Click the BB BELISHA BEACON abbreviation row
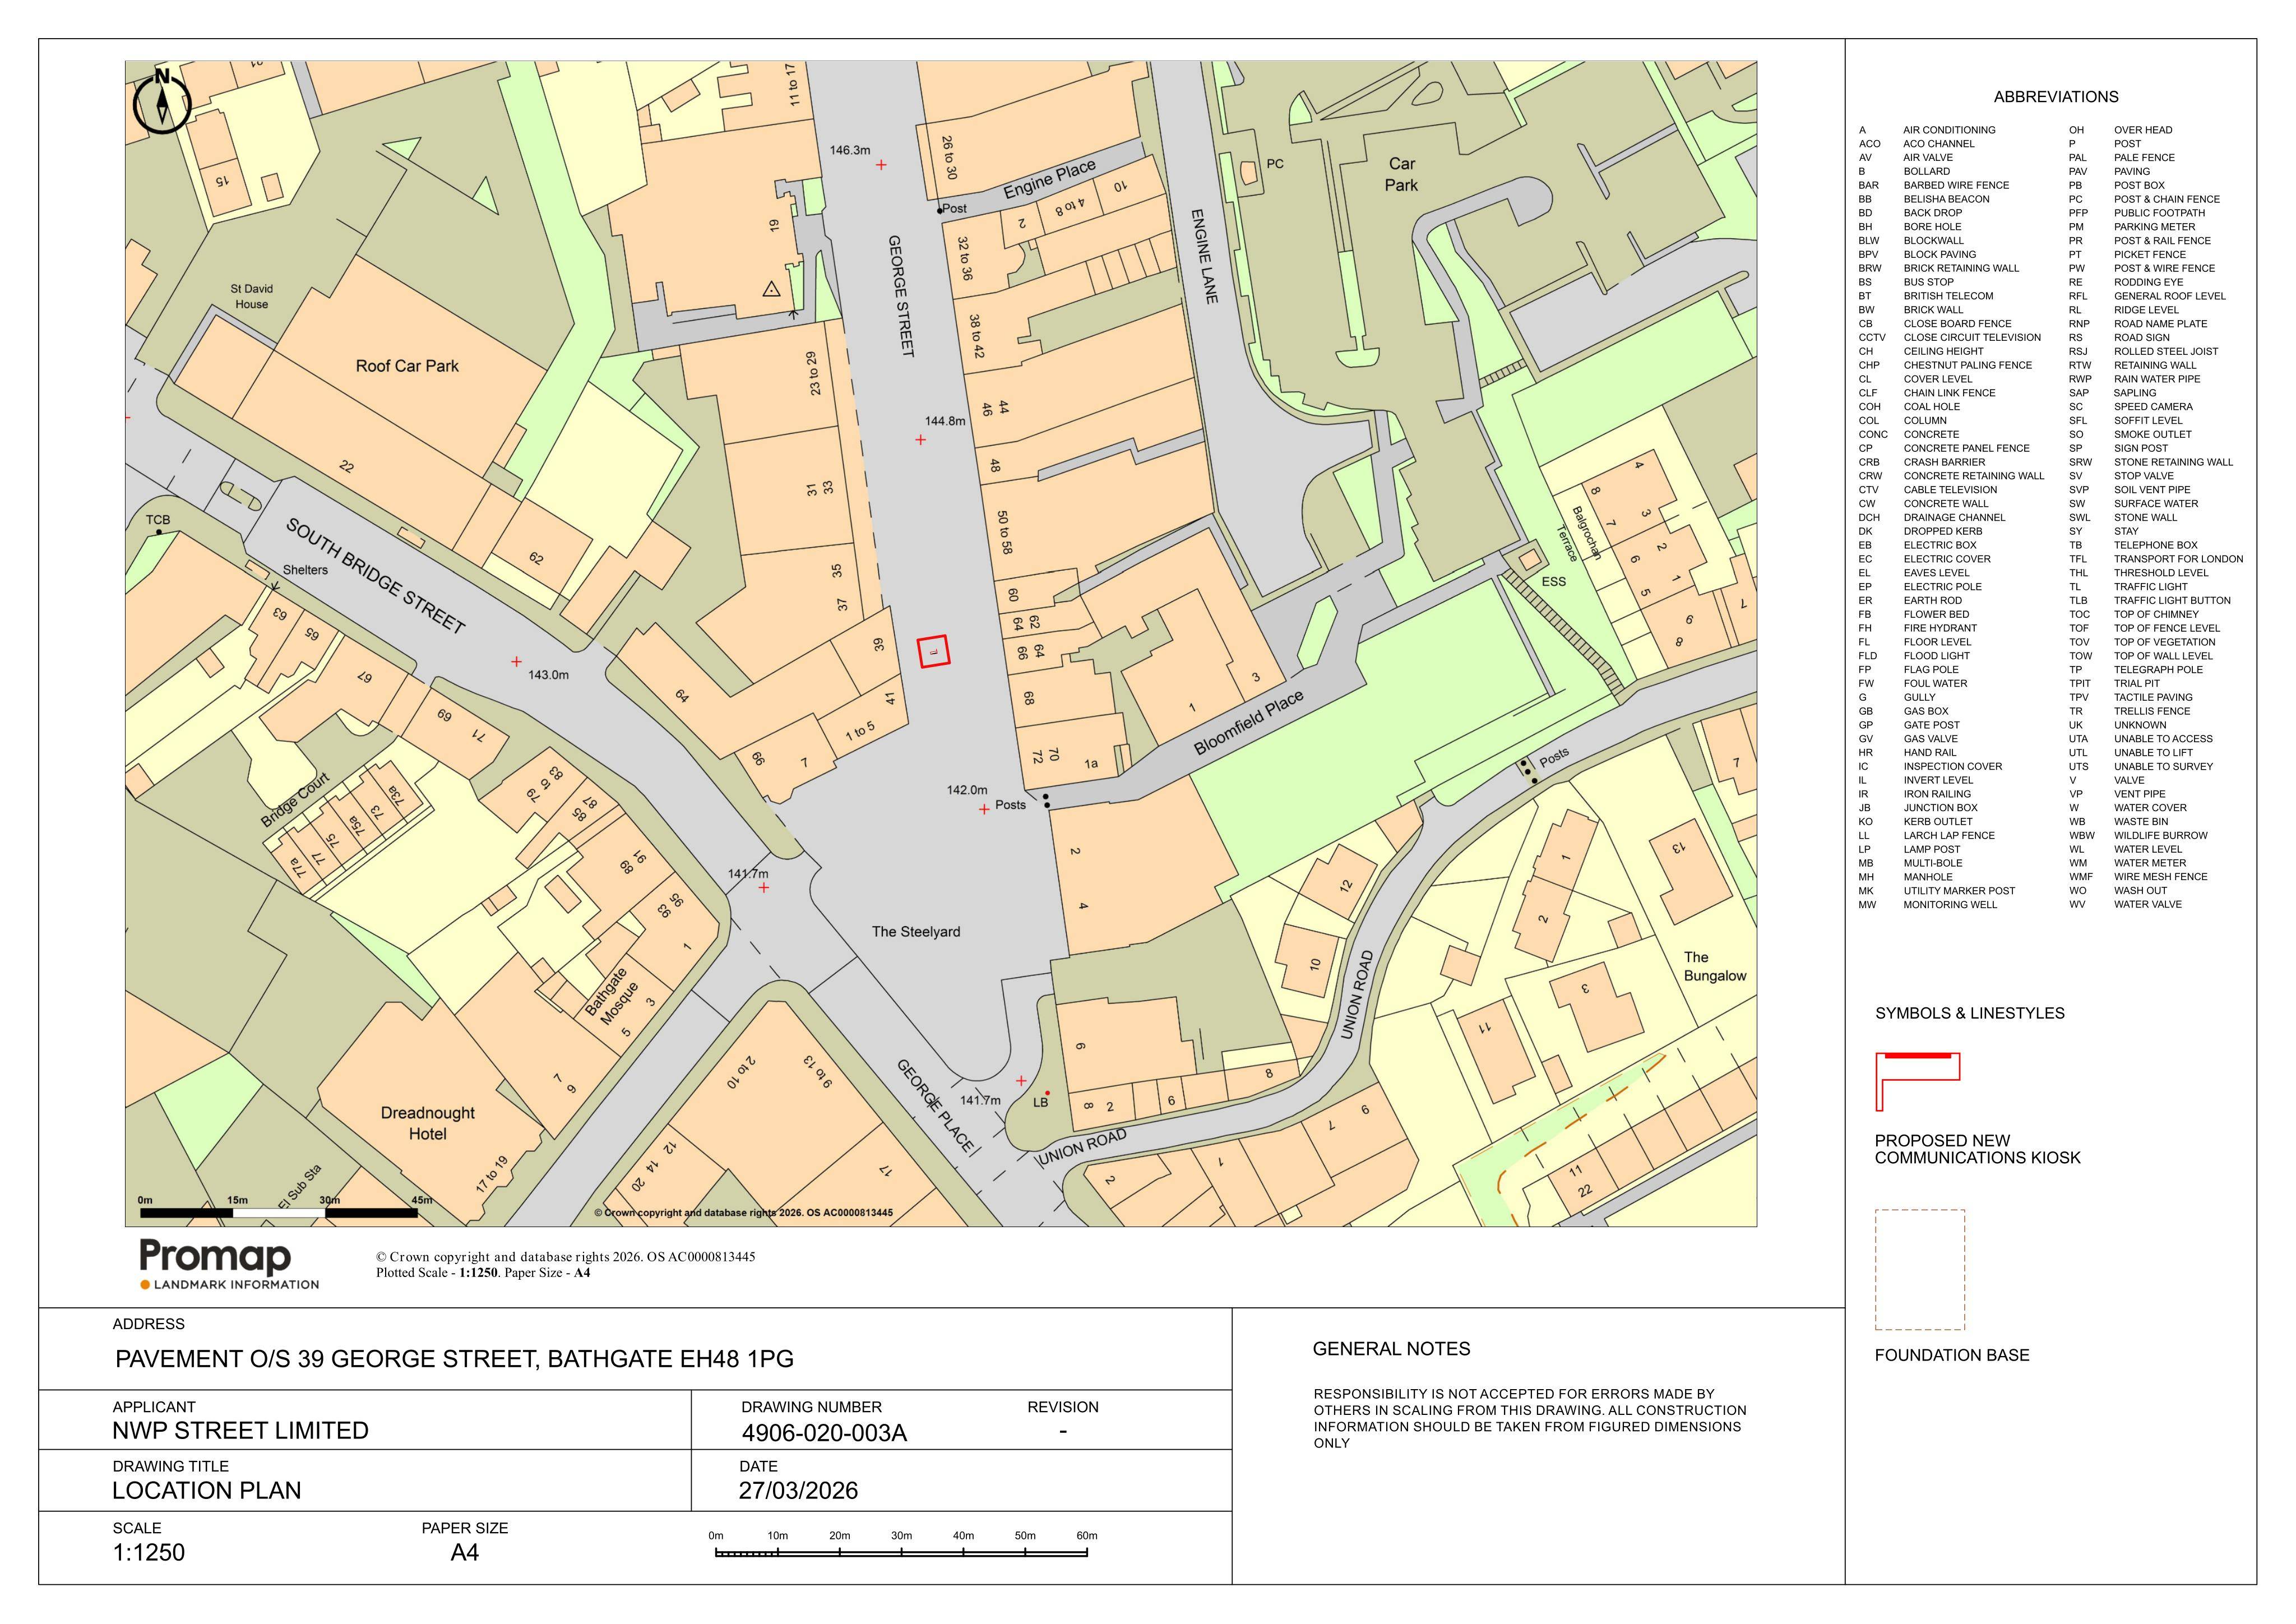Viewport: 2296px width, 1624px height. click(x=1924, y=199)
